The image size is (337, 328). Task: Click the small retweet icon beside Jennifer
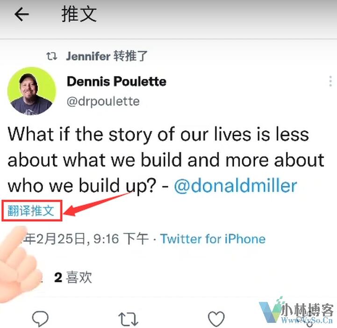click(52, 56)
